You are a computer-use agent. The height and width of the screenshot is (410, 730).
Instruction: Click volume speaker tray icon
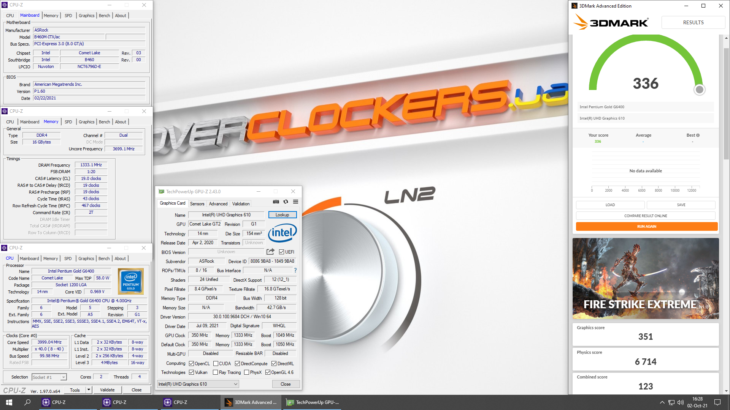click(x=681, y=402)
